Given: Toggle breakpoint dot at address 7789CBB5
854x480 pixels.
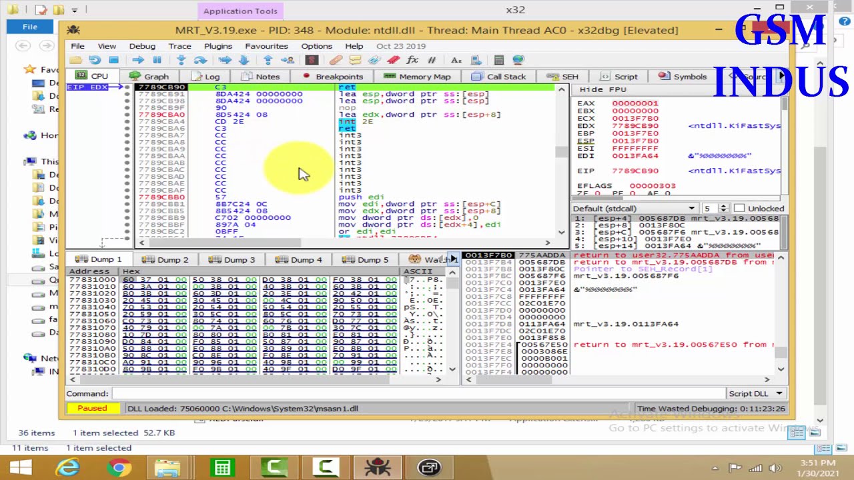Looking at the screenshot, I should [x=127, y=211].
